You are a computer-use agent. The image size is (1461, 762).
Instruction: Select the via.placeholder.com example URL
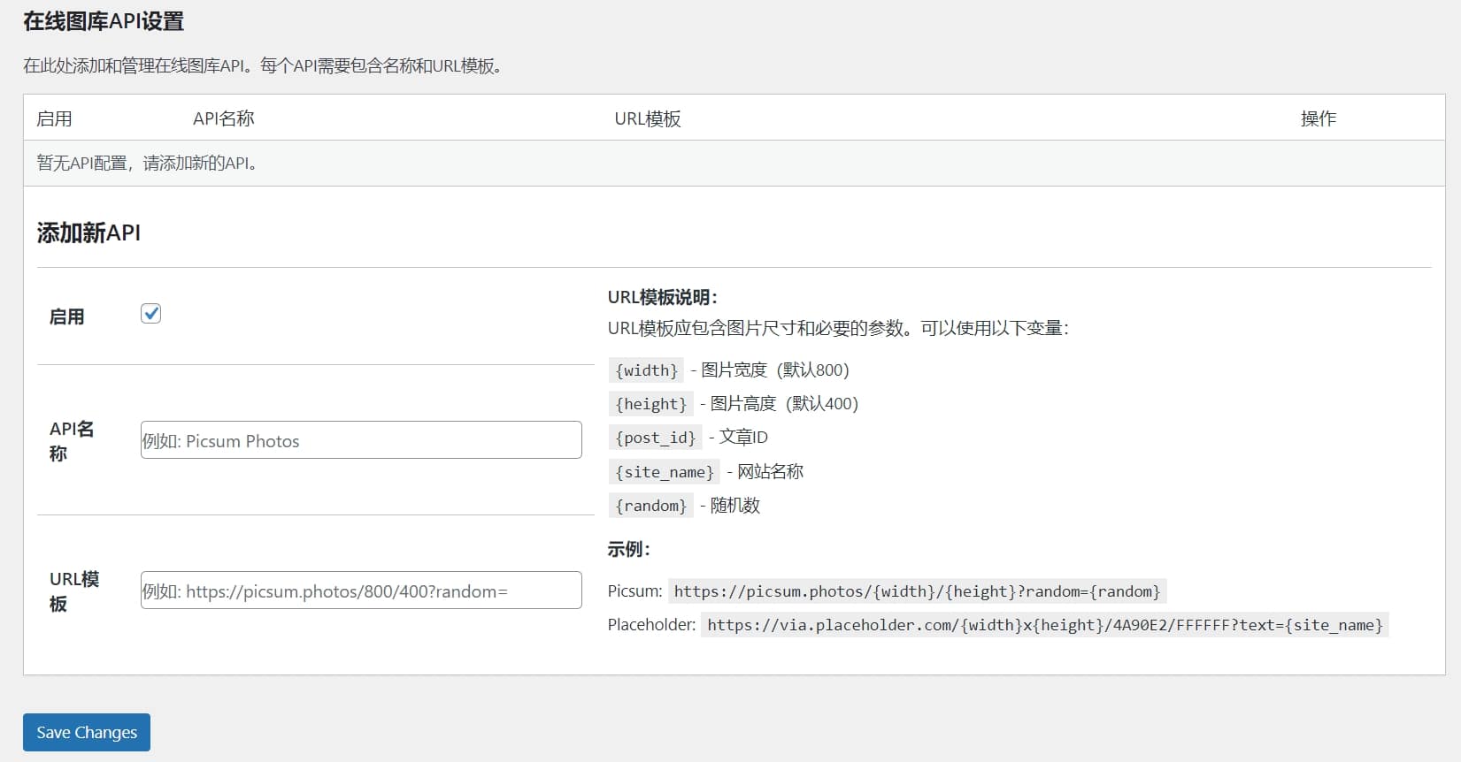1044,625
